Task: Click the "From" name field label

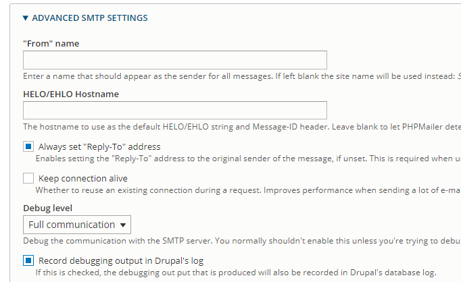Action: [51, 44]
